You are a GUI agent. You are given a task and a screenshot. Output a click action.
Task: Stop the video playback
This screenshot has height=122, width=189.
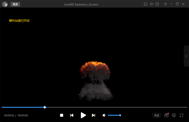[x=62, y=115]
